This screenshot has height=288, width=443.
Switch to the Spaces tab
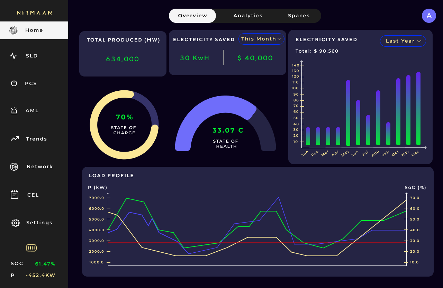299,16
